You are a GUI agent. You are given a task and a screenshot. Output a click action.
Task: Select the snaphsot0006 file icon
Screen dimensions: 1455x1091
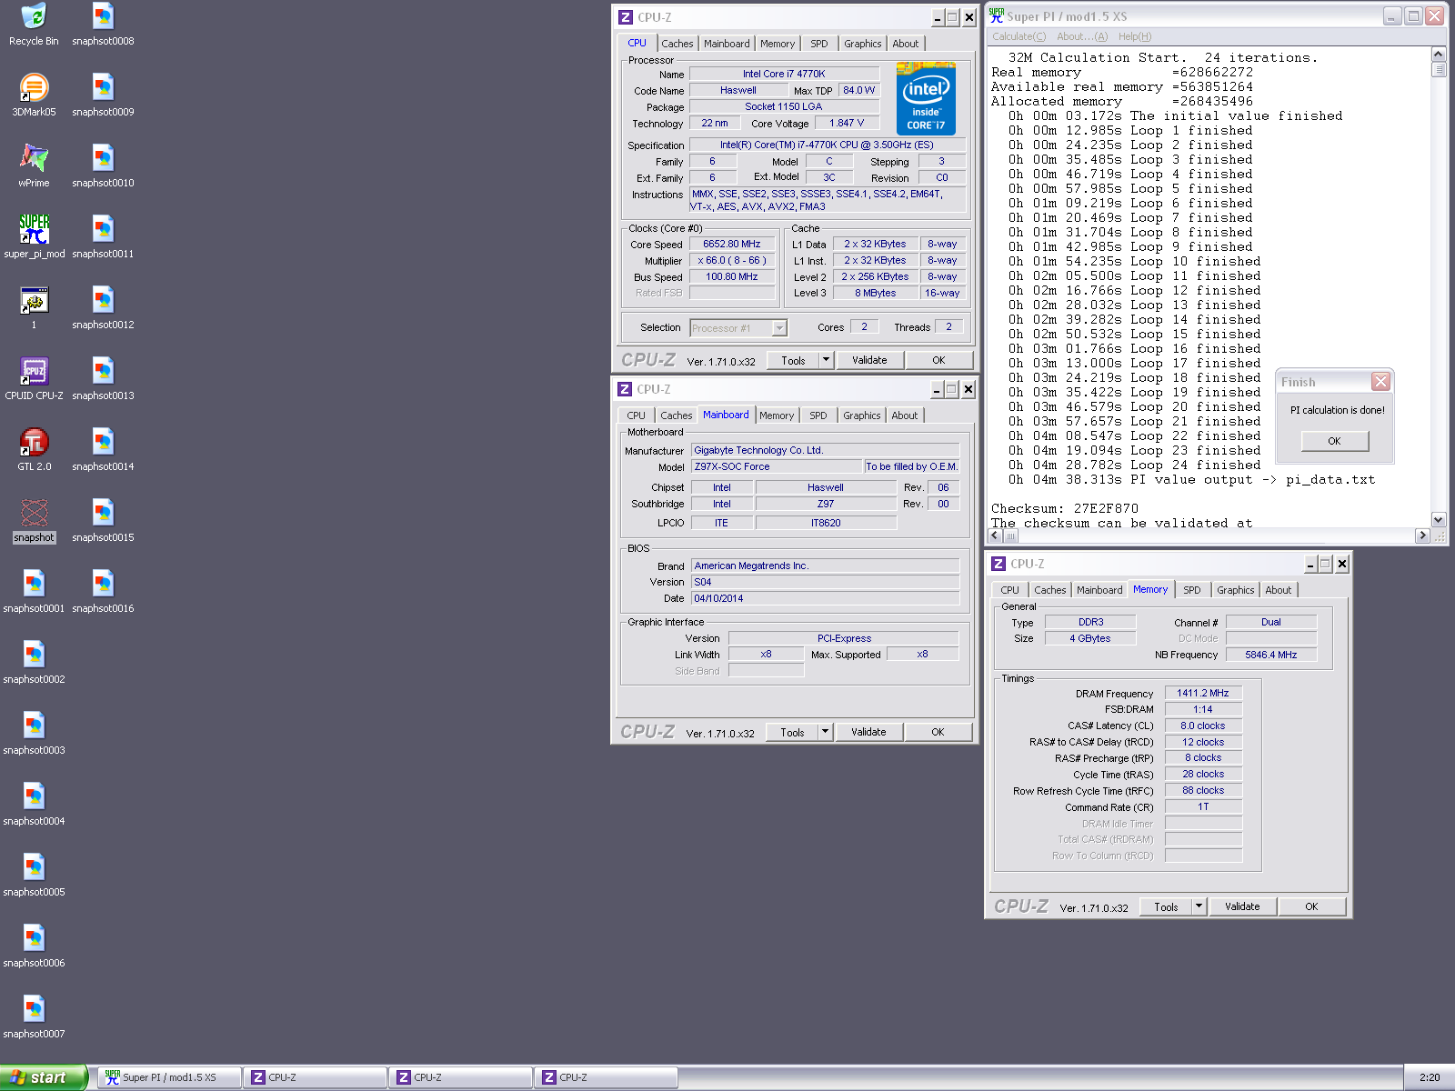point(34,946)
